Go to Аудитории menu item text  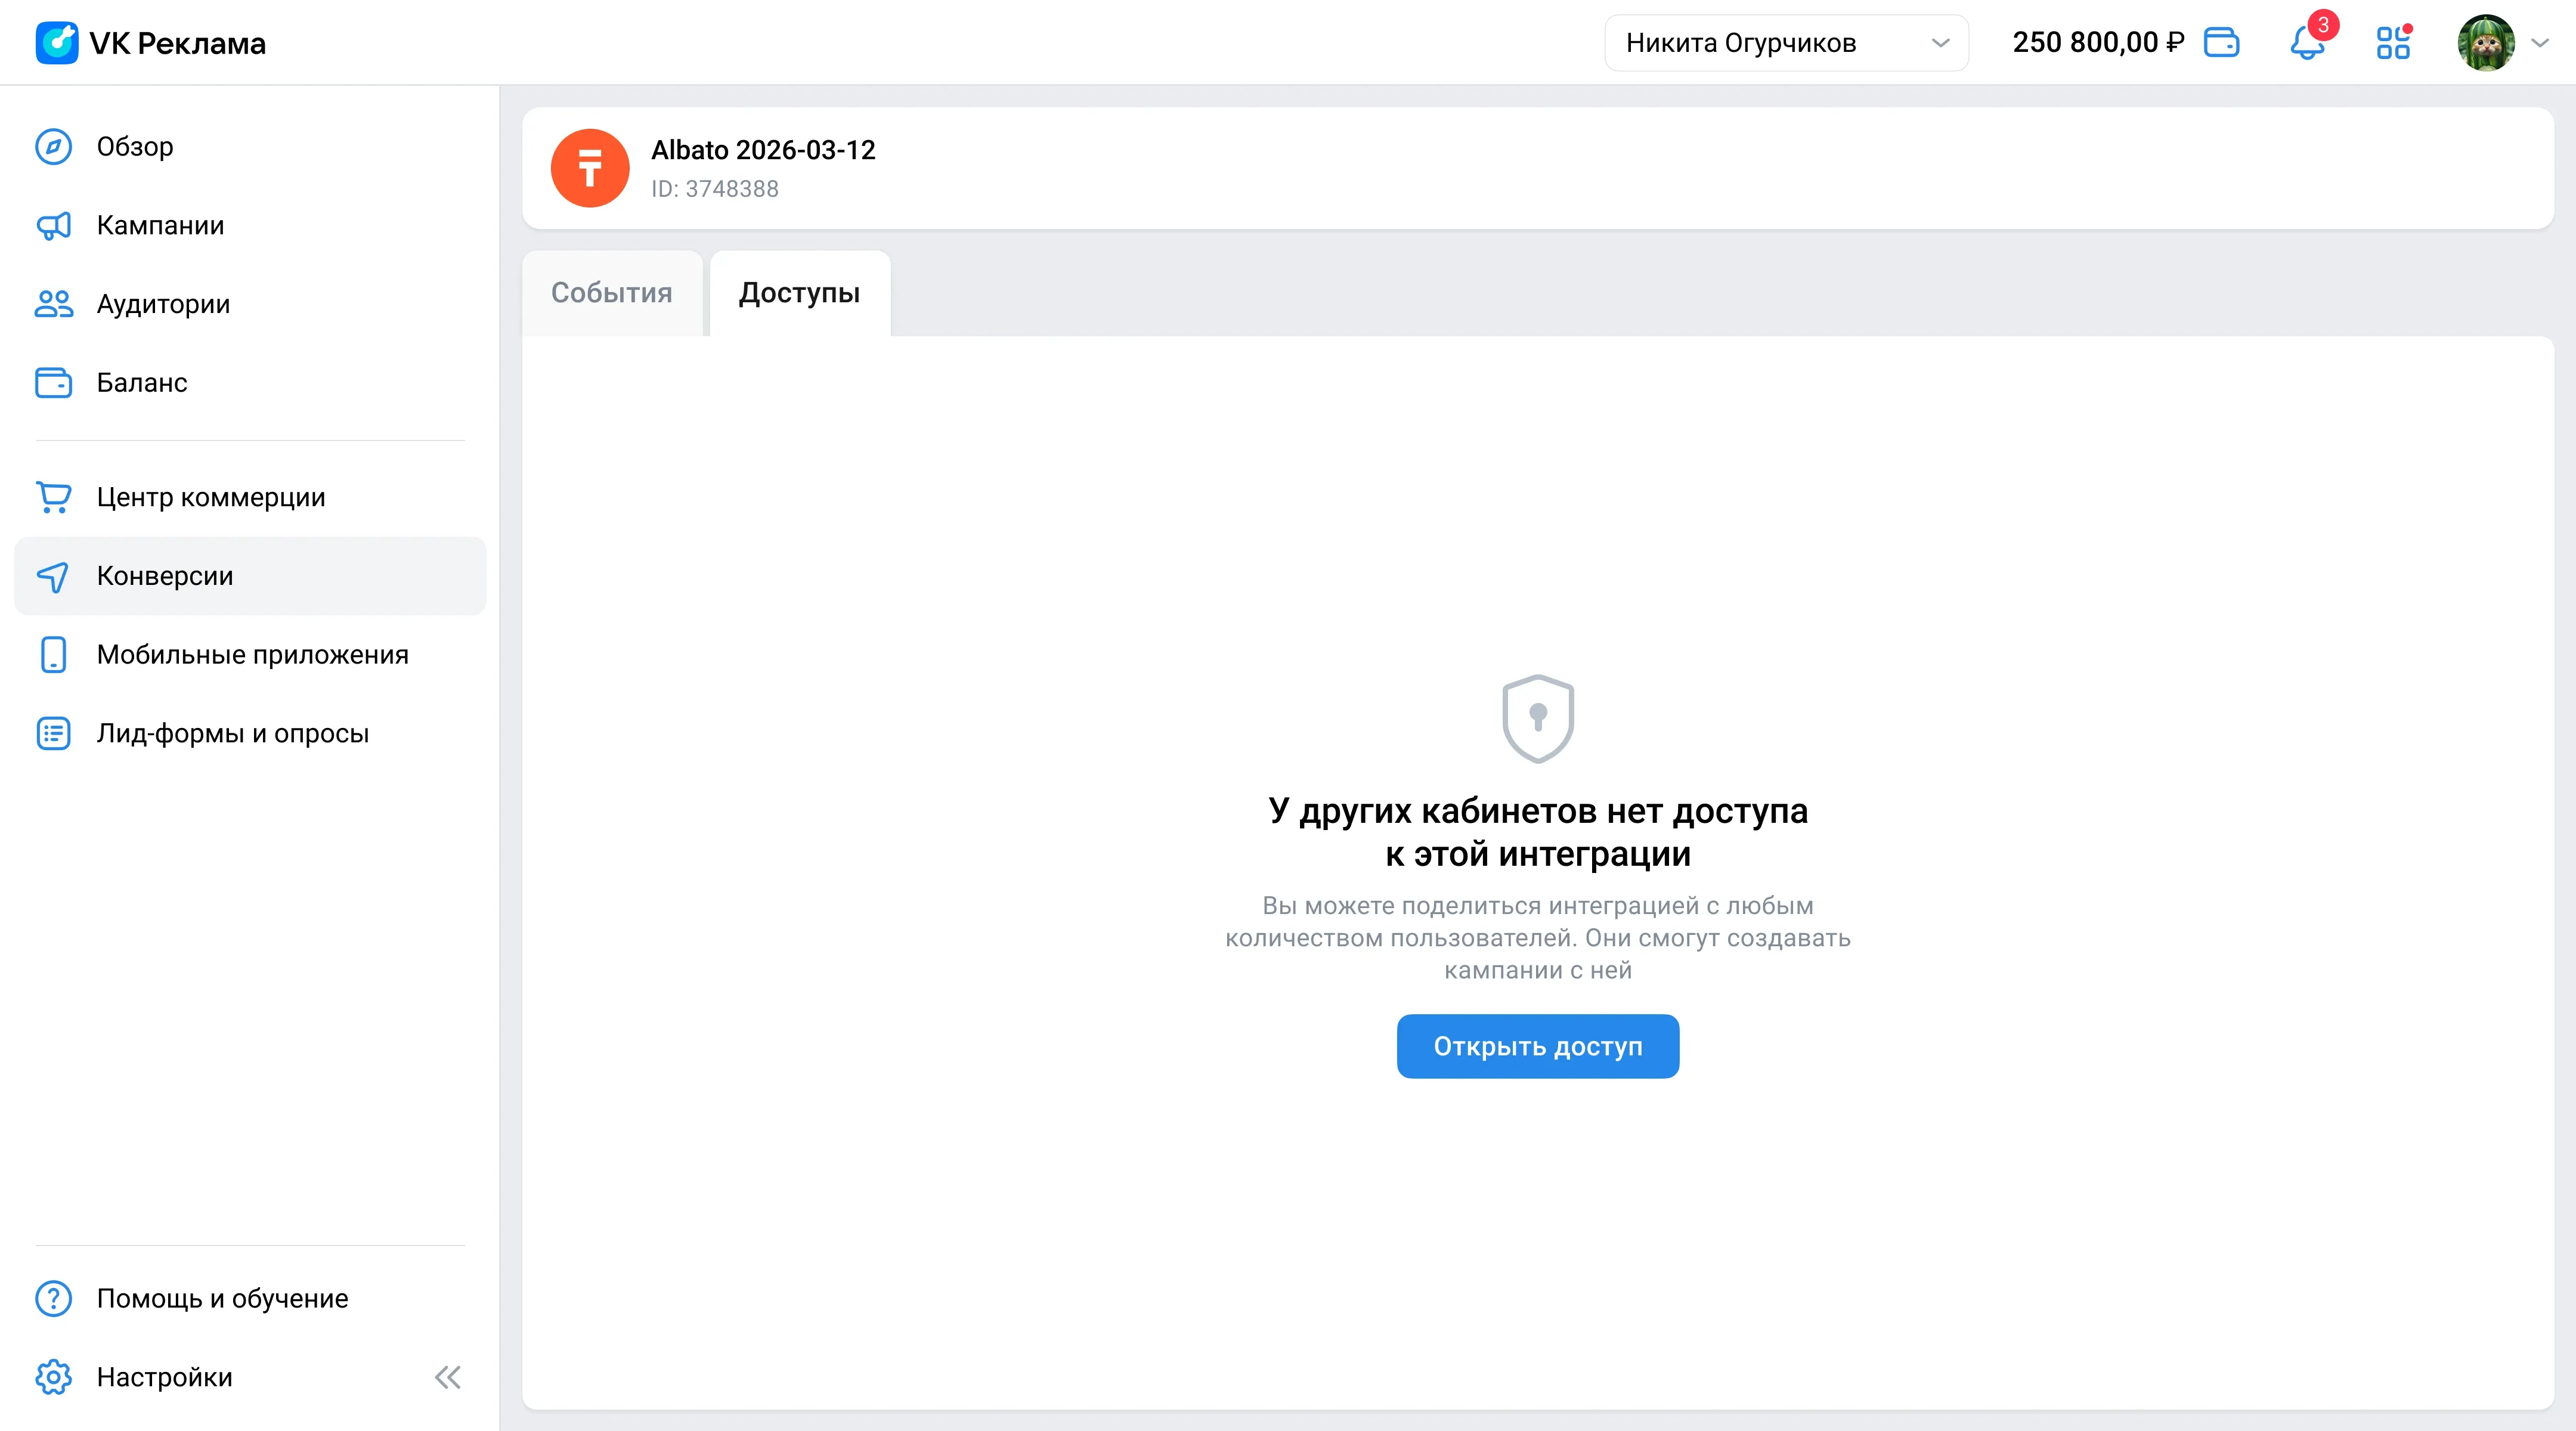click(163, 304)
